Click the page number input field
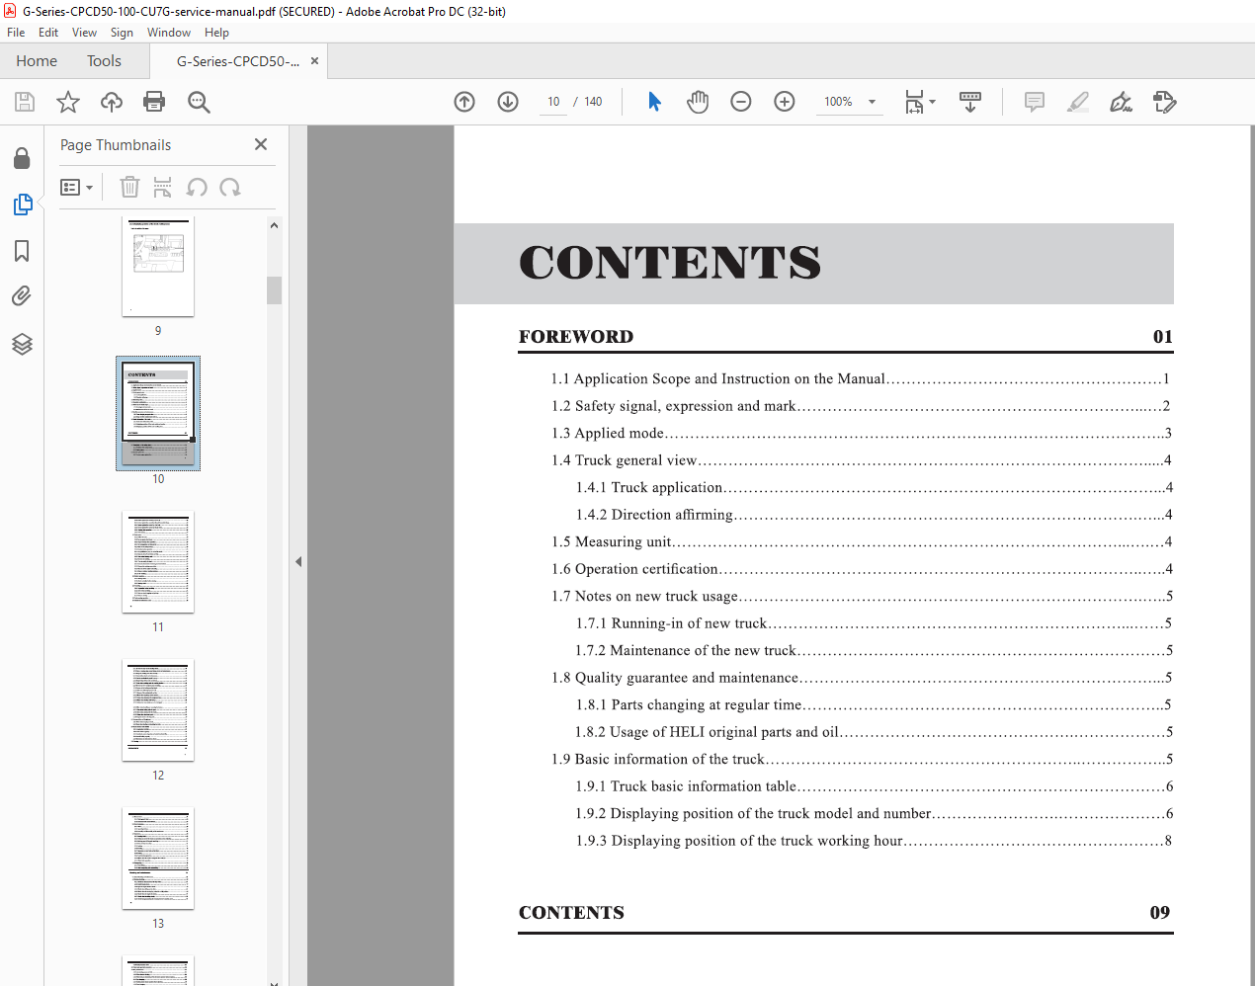Viewport: 1255px width, 986px height. pyautogui.click(x=553, y=102)
